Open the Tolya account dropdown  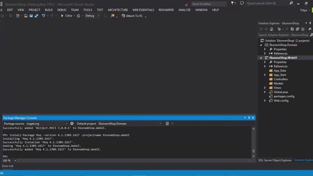(x=305, y=10)
